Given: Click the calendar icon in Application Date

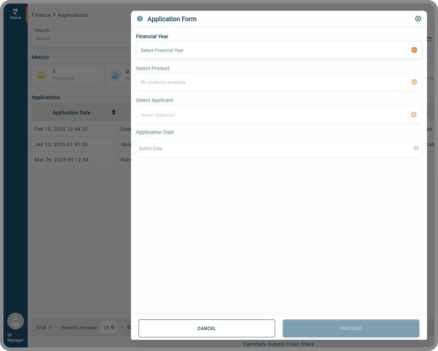Looking at the screenshot, I should tap(416, 148).
